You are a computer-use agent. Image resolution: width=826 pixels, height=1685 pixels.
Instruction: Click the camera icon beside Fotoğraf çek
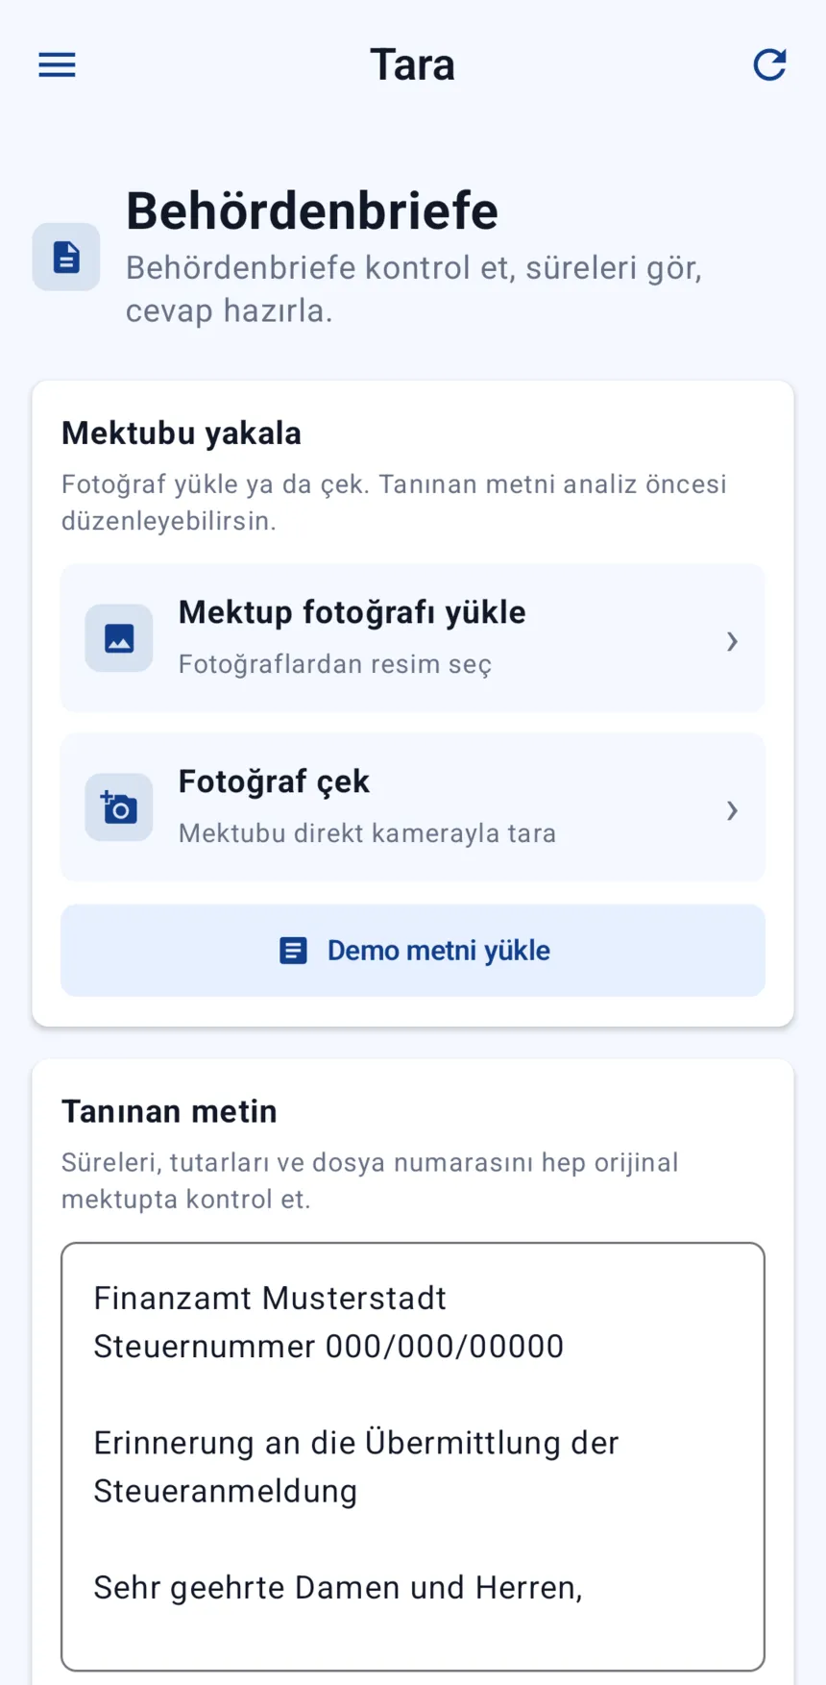pos(119,807)
